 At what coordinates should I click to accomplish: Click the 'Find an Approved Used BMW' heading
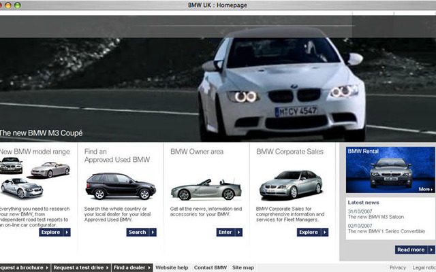point(117,156)
